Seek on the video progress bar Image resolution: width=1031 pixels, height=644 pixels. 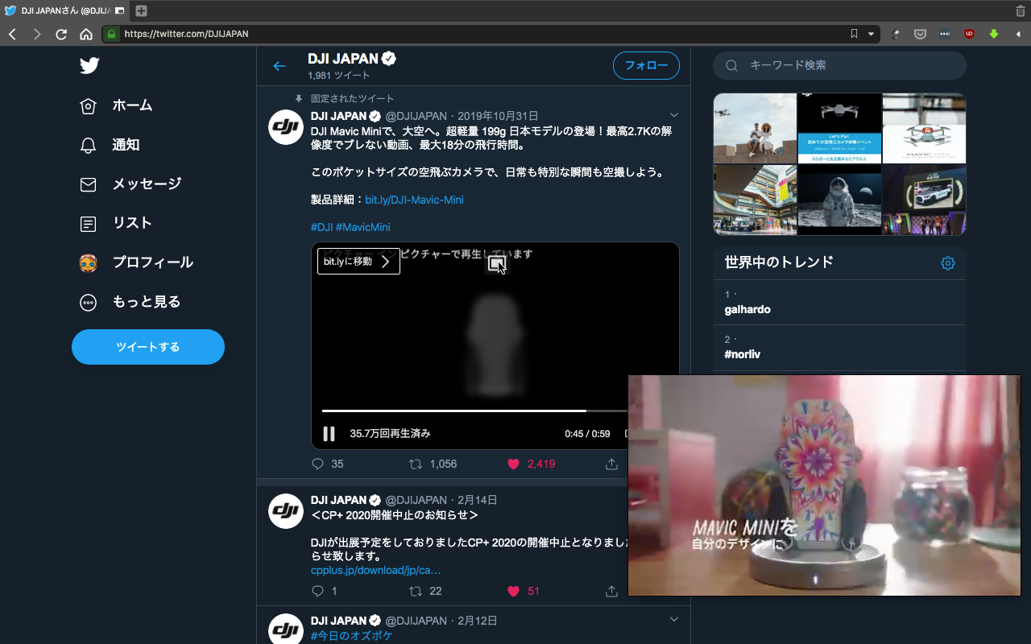point(475,411)
